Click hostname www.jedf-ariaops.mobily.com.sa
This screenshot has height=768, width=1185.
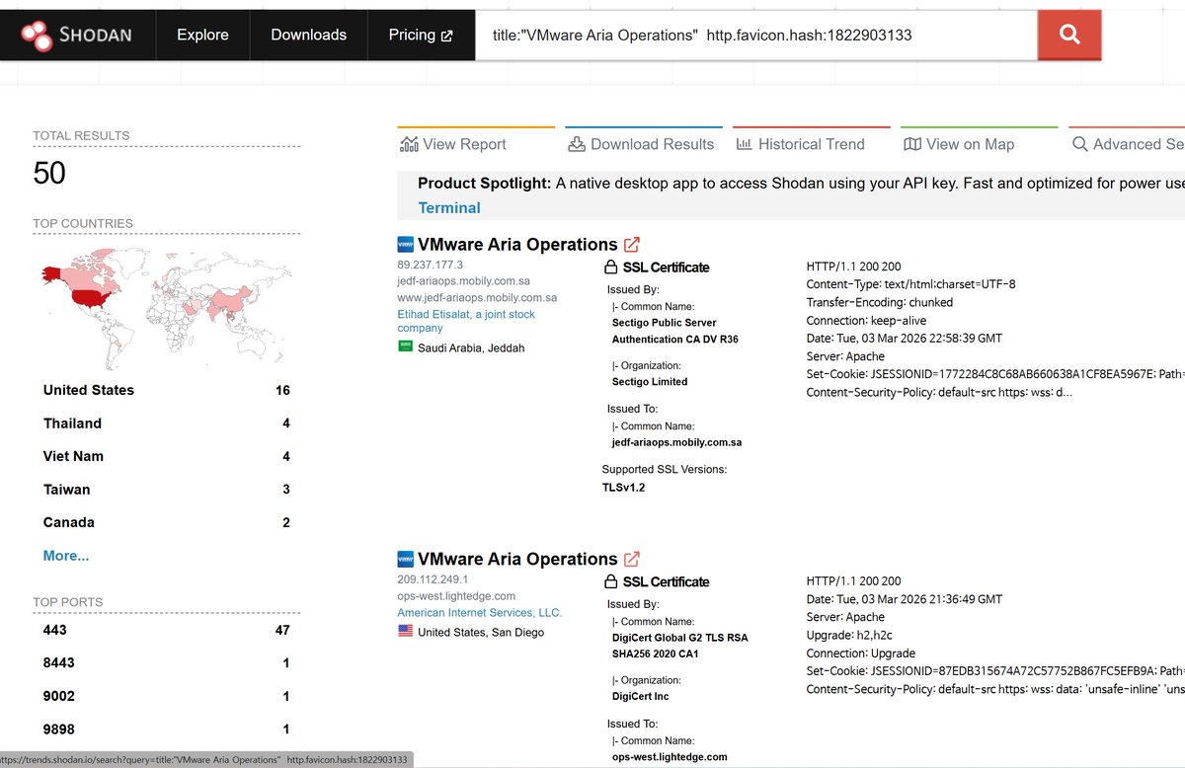coord(477,297)
